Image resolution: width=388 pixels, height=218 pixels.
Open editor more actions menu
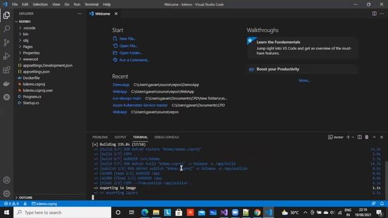point(382,13)
